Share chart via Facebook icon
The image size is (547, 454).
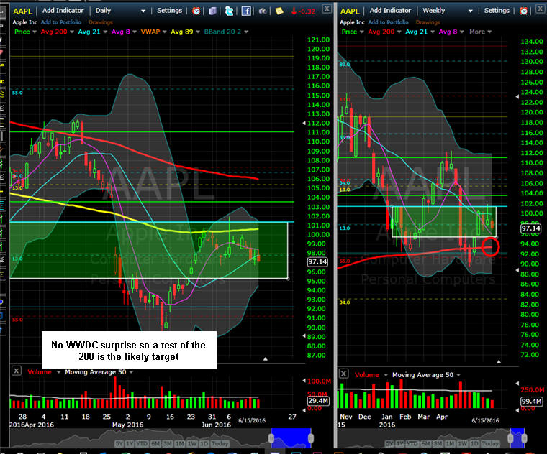click(245, 11)
